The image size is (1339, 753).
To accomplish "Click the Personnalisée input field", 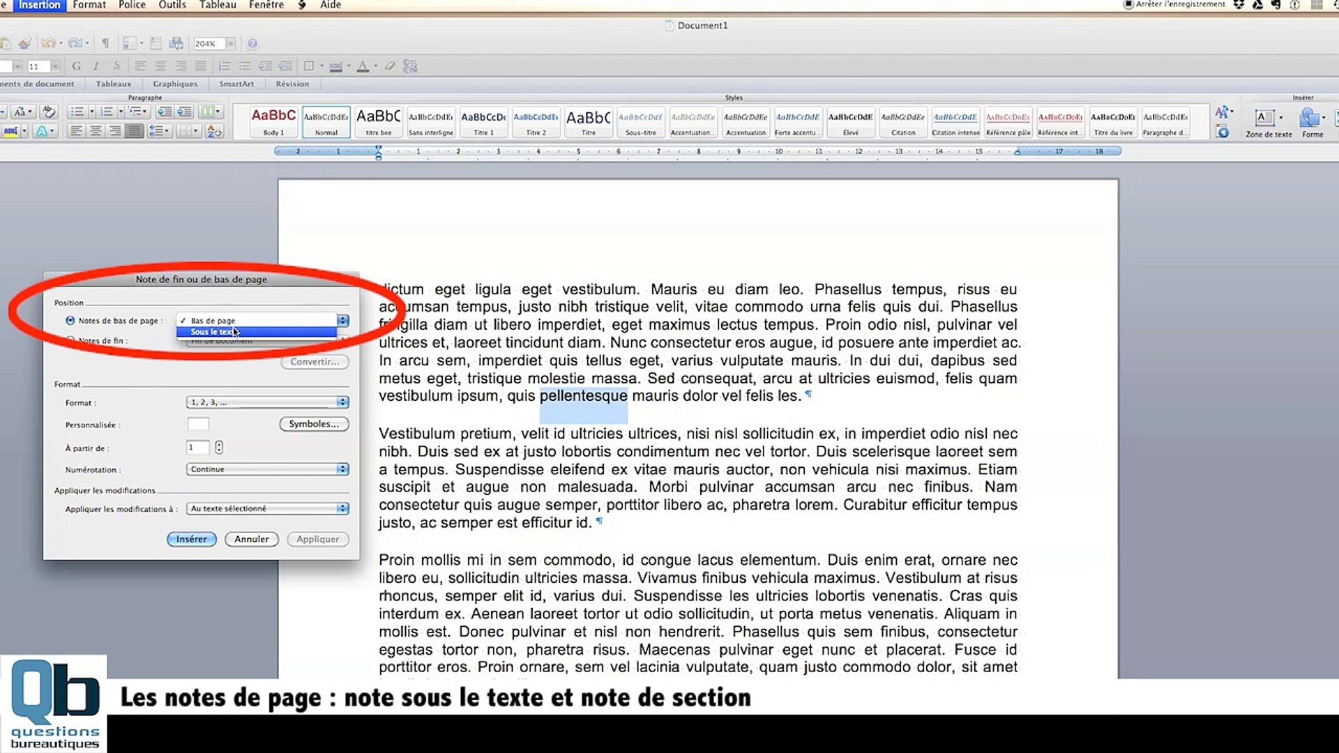I will [198, 424].
